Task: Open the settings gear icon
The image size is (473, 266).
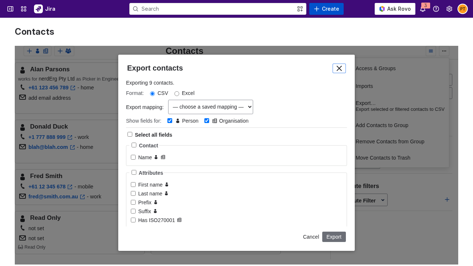Action: click(x=449, y=9)
